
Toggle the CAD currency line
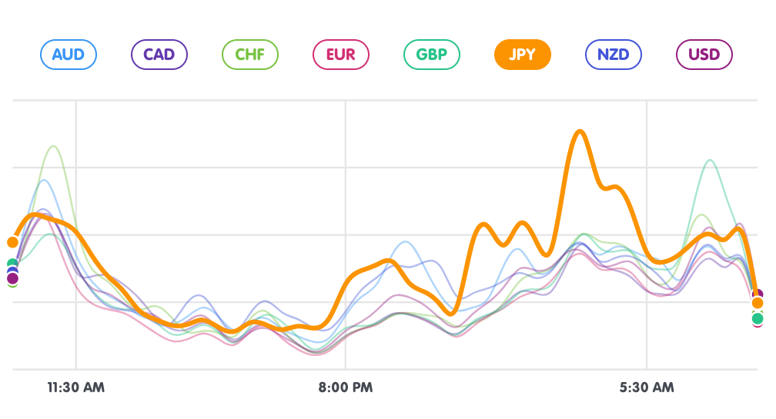tap(159, 55)
